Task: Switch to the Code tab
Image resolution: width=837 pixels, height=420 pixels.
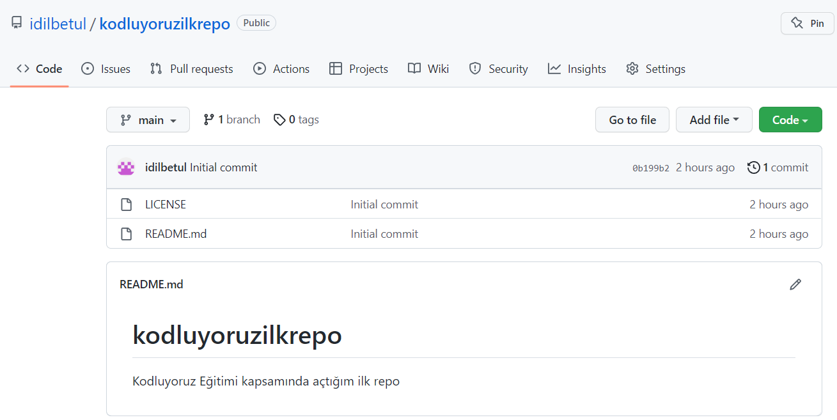Action: click(x=39, y=69)
